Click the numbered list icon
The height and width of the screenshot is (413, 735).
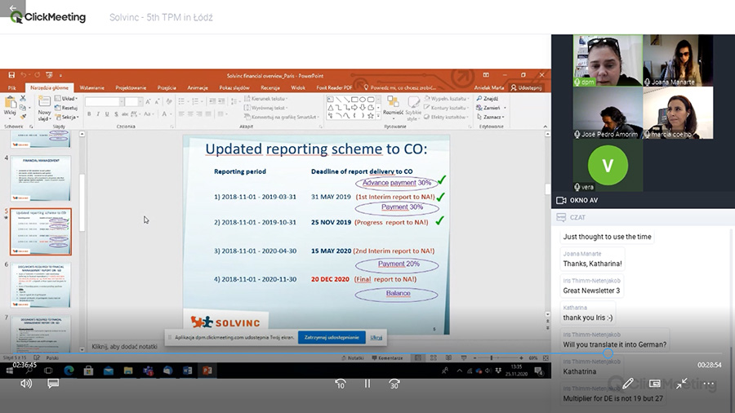point(196,101)
